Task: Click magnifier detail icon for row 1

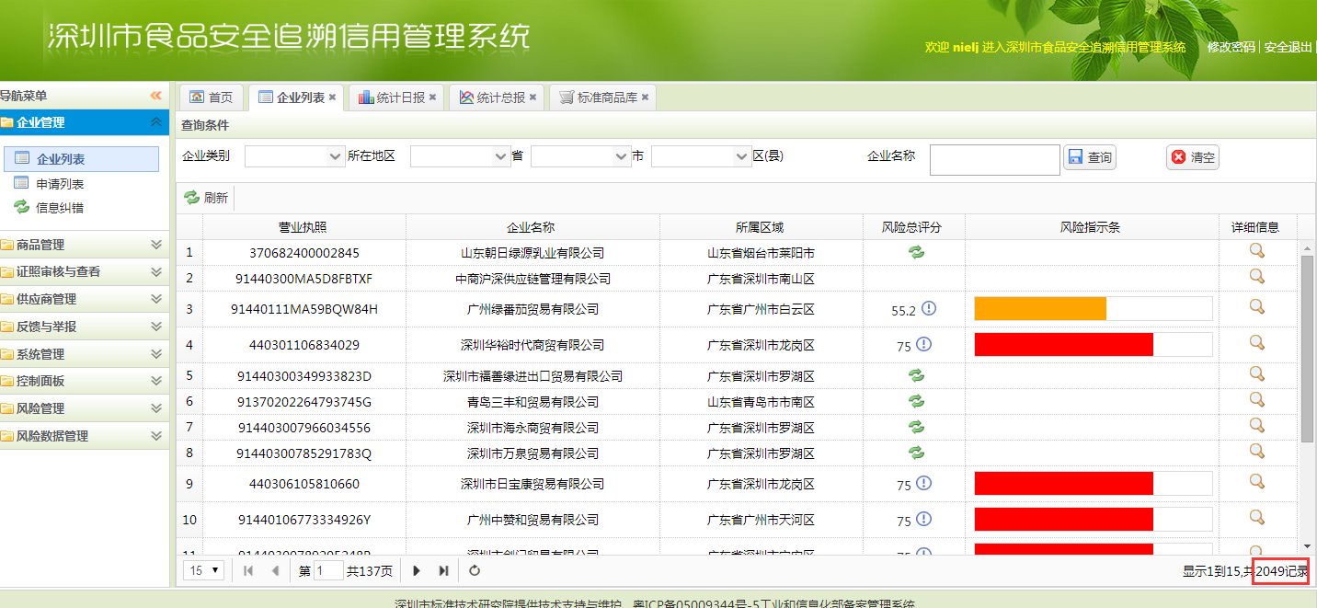Action: coord(1256,251)
